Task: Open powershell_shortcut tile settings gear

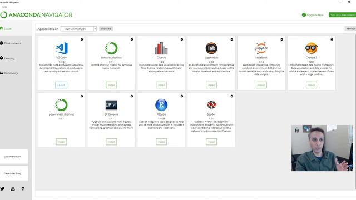Action: (x=82, y=96)
